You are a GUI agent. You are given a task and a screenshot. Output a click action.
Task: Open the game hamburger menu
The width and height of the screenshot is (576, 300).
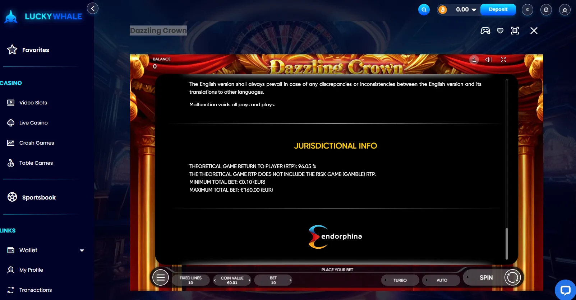coord(161,277)
